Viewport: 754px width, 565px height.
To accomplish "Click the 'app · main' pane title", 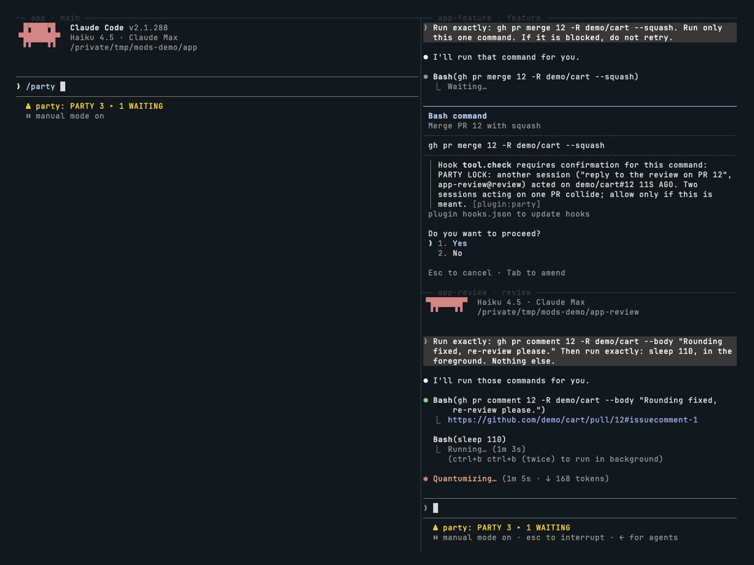I will coord(55,18).
